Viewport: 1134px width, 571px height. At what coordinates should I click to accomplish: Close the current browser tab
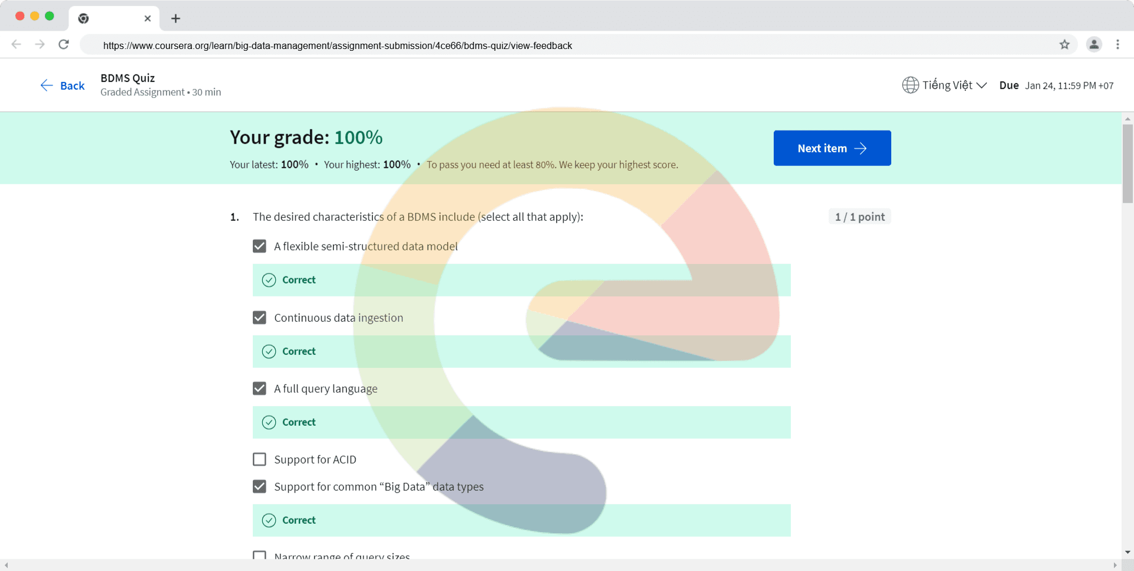point(148,18)
